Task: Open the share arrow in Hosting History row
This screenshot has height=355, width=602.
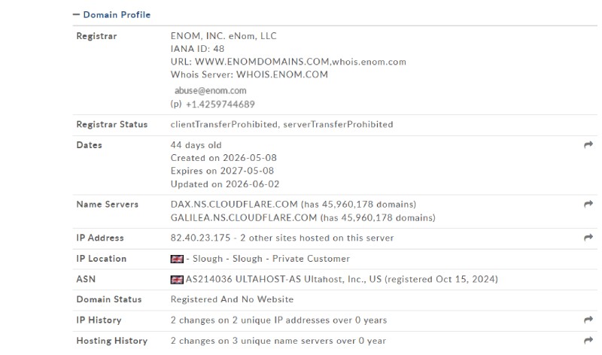Action: point(588,341)
